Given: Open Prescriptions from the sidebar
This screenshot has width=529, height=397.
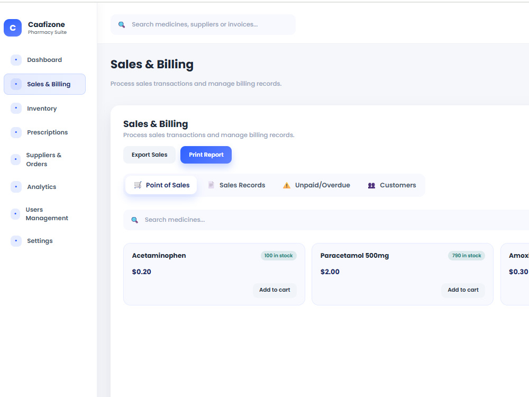Looking at the screenshot, I should [x=44, y=132].
